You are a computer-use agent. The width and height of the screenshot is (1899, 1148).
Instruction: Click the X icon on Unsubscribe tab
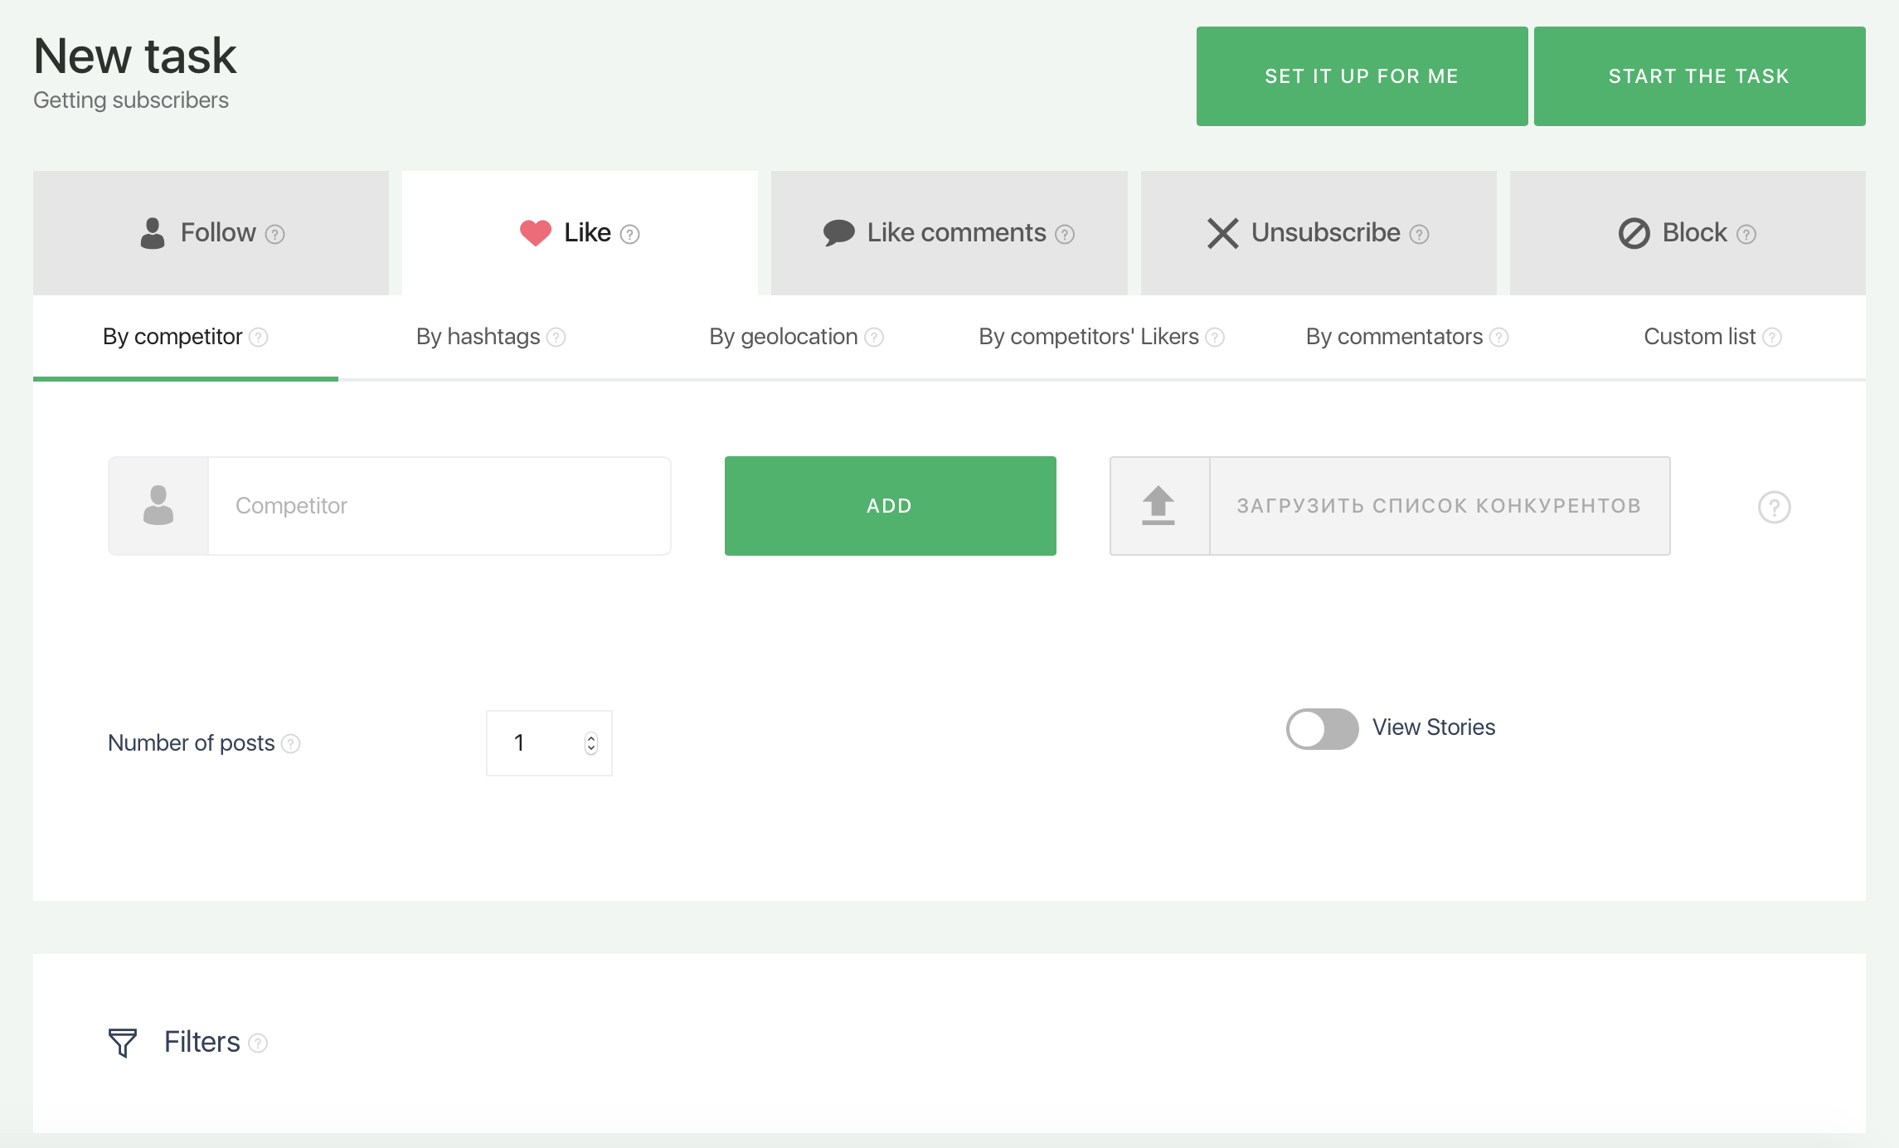[1223, 233]
